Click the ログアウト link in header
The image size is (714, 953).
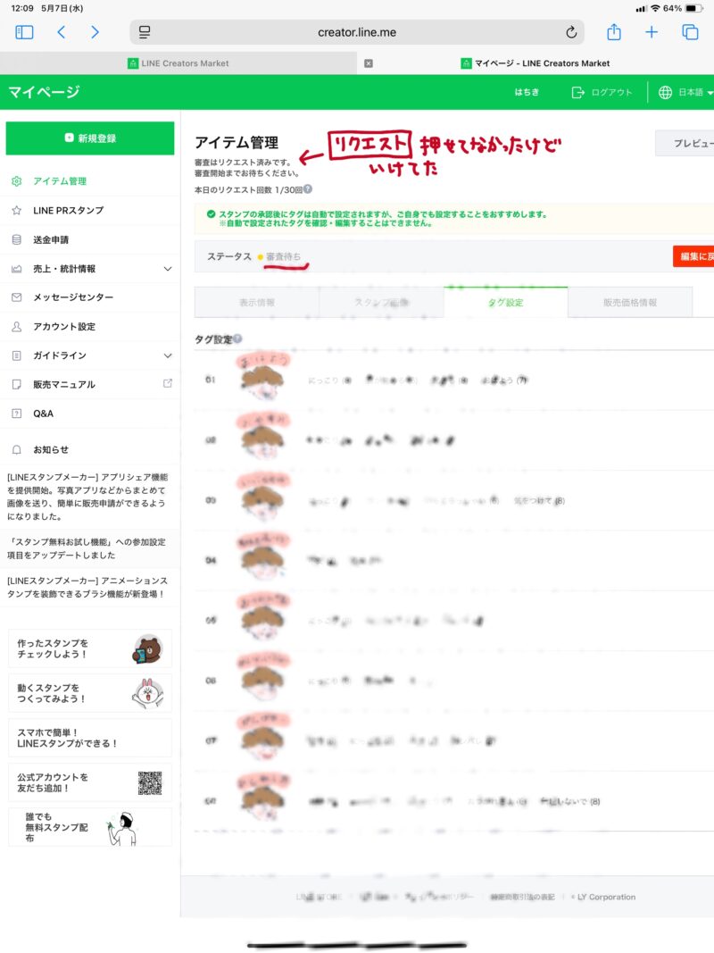[602, 92]
